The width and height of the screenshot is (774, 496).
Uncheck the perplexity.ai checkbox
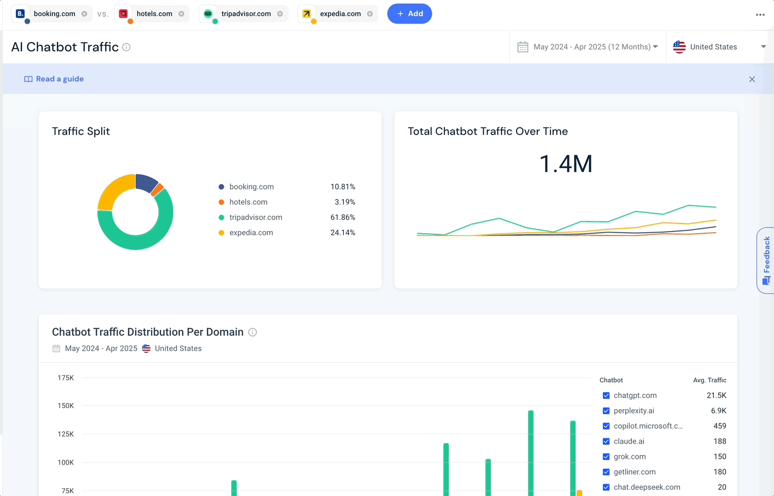coord(606,411)
